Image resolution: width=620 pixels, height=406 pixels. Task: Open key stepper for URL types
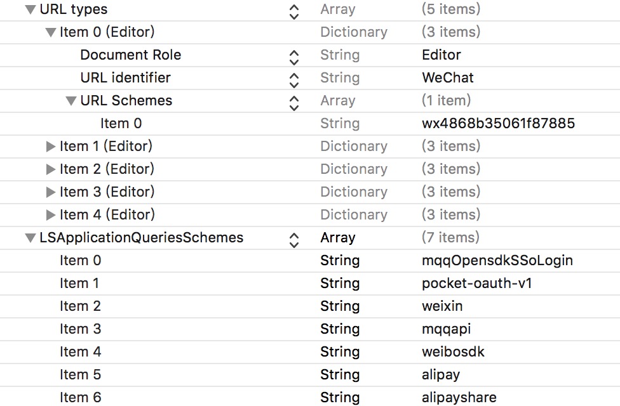293,12
